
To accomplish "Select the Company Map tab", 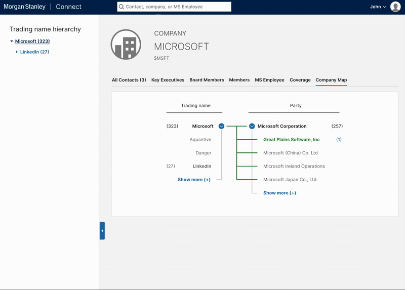I will (x=331, y=80).
